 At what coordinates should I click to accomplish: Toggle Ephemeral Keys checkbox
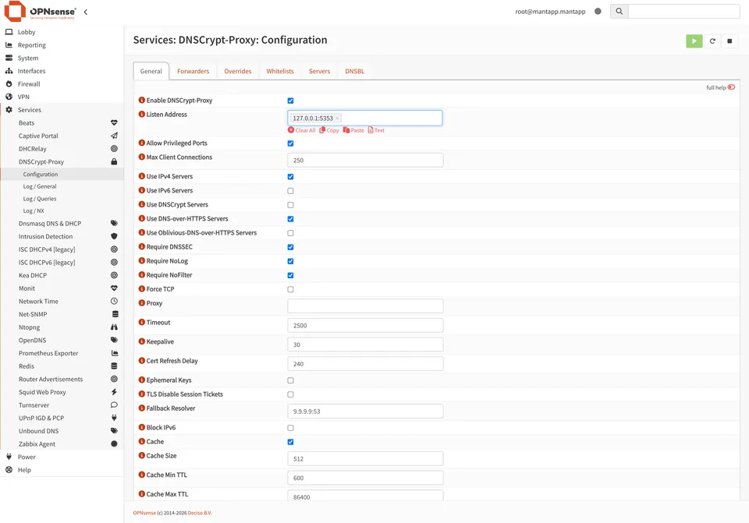(x=290, y=380)
